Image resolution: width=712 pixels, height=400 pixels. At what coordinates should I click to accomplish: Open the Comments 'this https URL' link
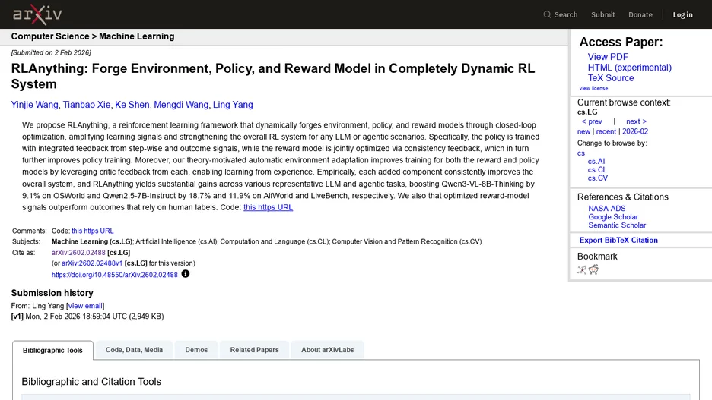pos(92,231)
